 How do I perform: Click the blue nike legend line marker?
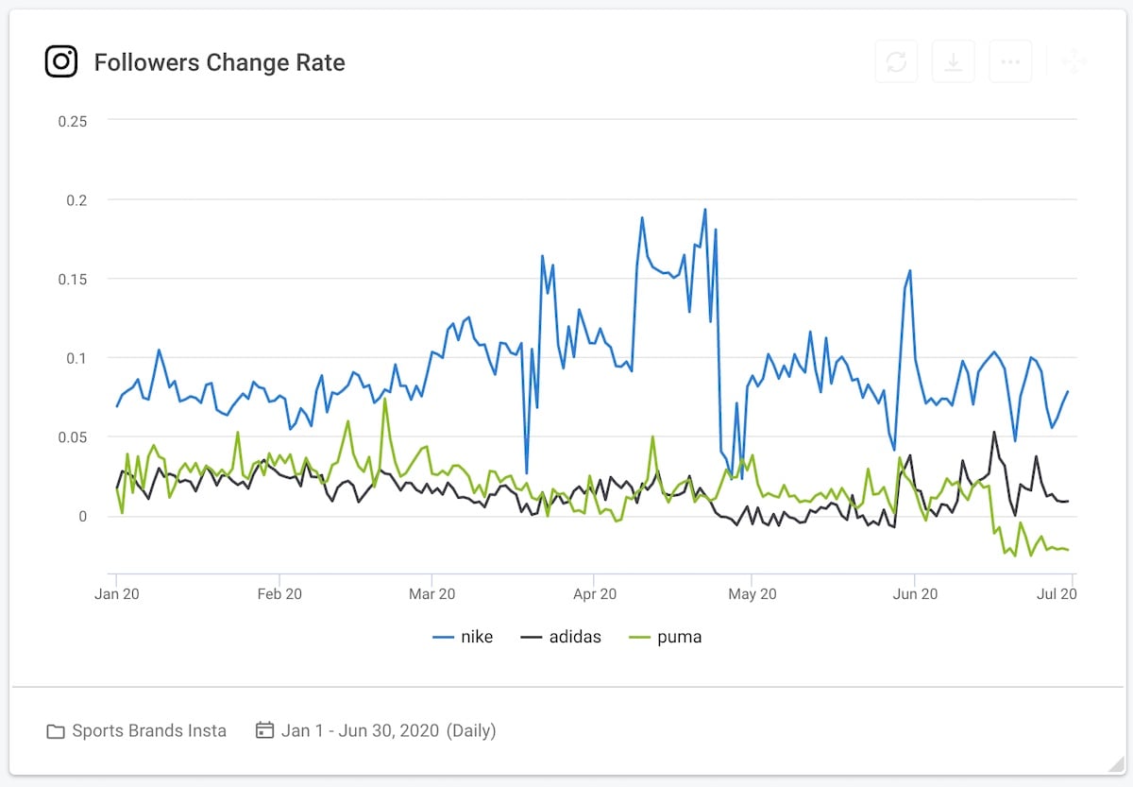(x=446, y=636)
